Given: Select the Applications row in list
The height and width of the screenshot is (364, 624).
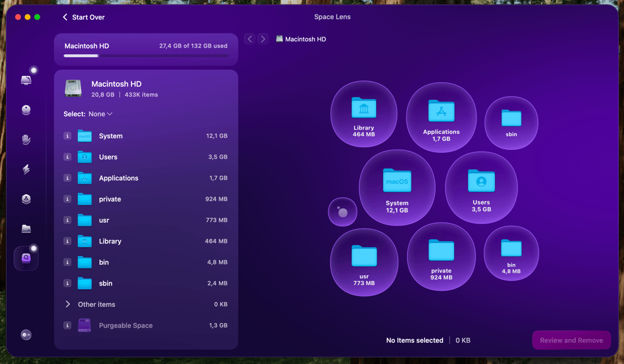Looking at the screenshot, I should pyautogui.click(x=146, y=178).
